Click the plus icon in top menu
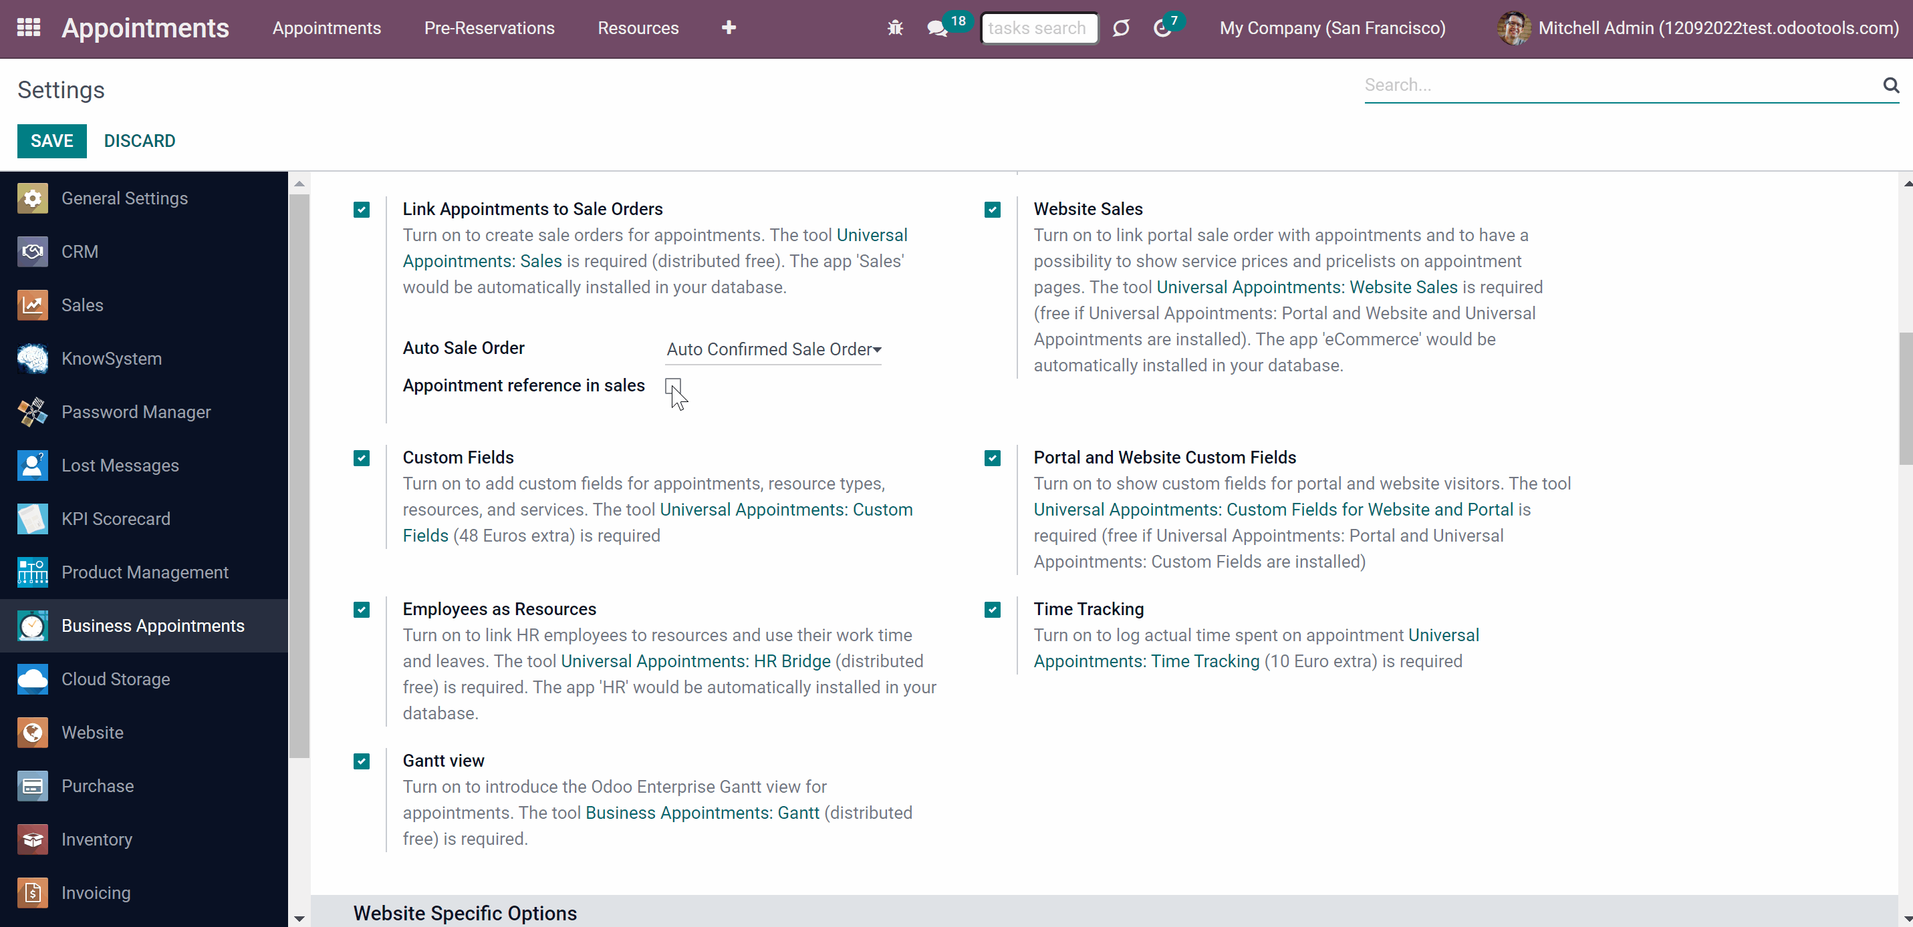This screenshot has width=1913, height=927. [729, 27]
